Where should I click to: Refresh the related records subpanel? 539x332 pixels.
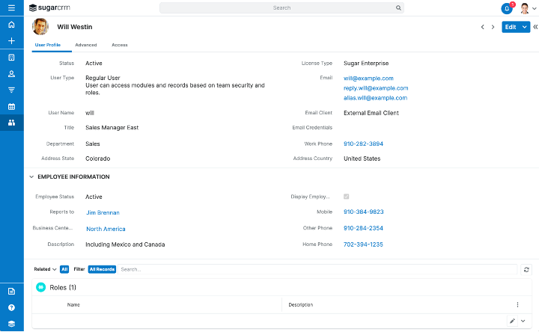pos(526,269)
